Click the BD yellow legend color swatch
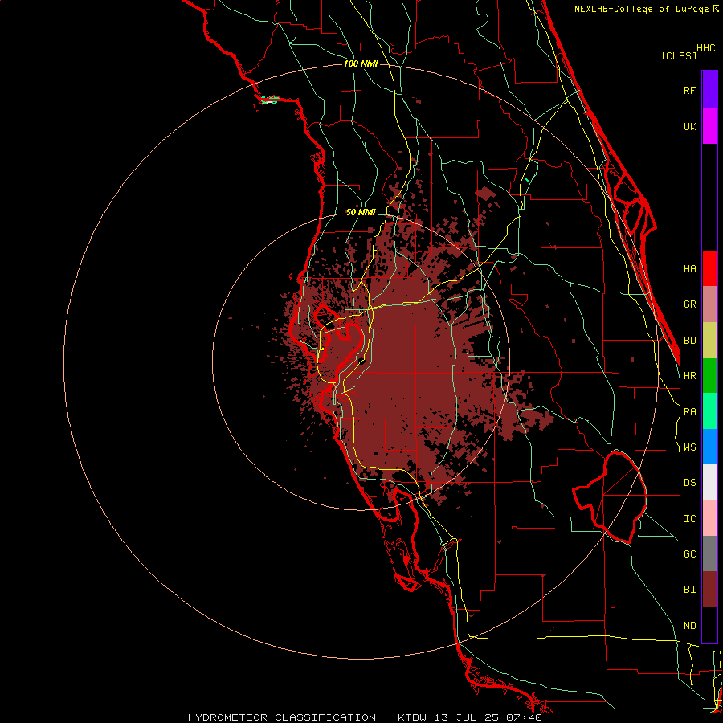 click(709, 341)
